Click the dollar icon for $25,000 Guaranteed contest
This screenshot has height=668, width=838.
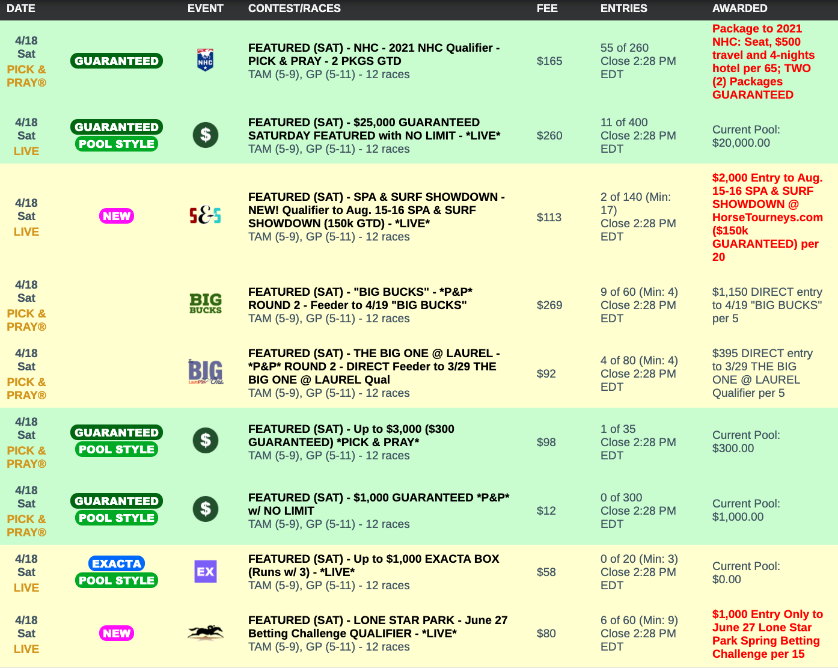pos(205,135)
